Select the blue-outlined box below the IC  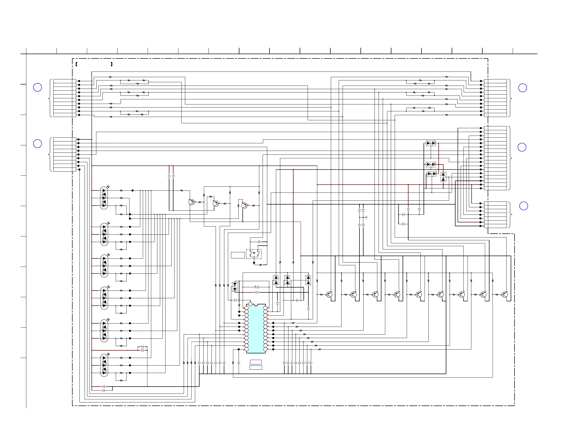click(x=256, y=362)
